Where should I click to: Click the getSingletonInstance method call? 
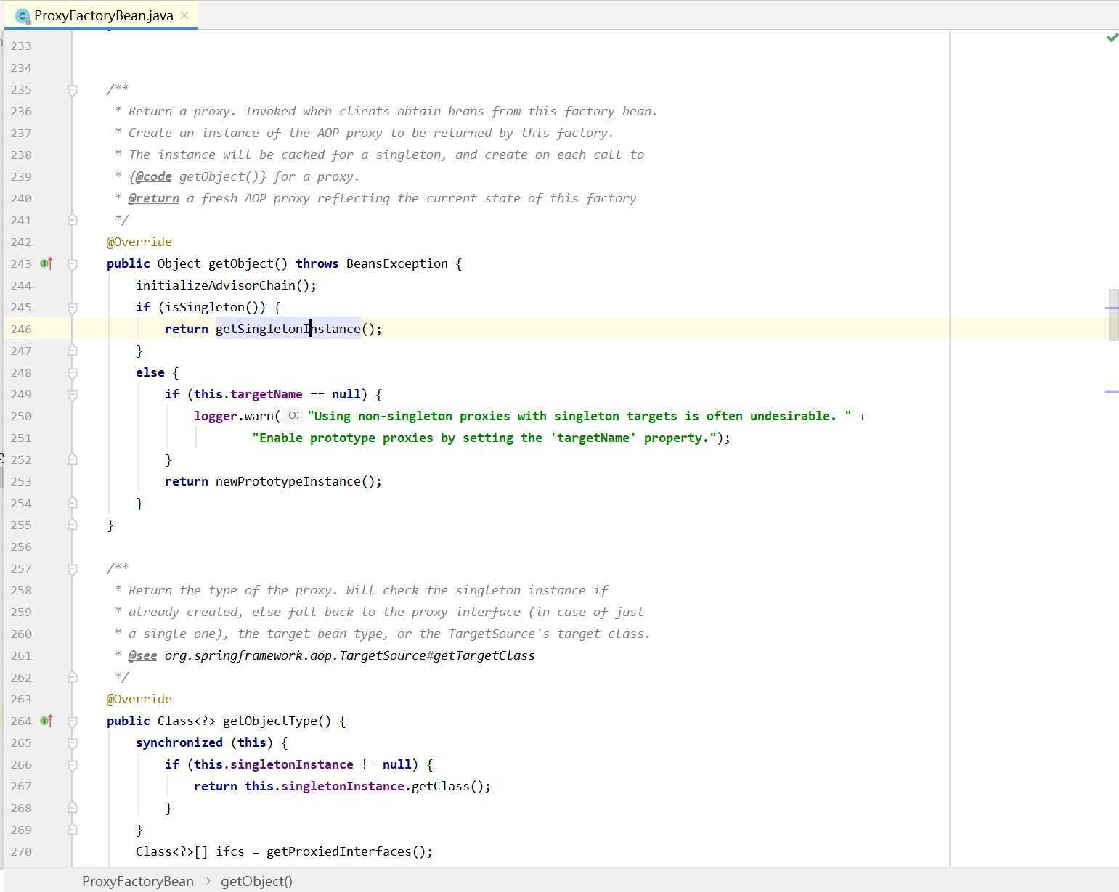[288, 329]
